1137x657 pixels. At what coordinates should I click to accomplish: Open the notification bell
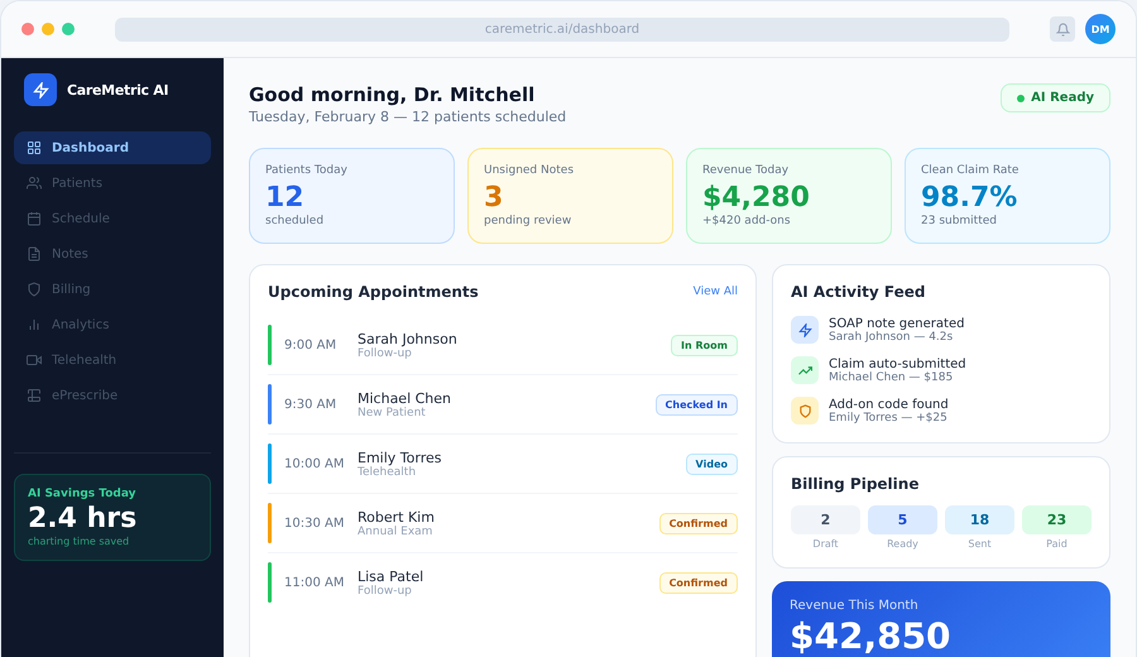(1062, 28)
